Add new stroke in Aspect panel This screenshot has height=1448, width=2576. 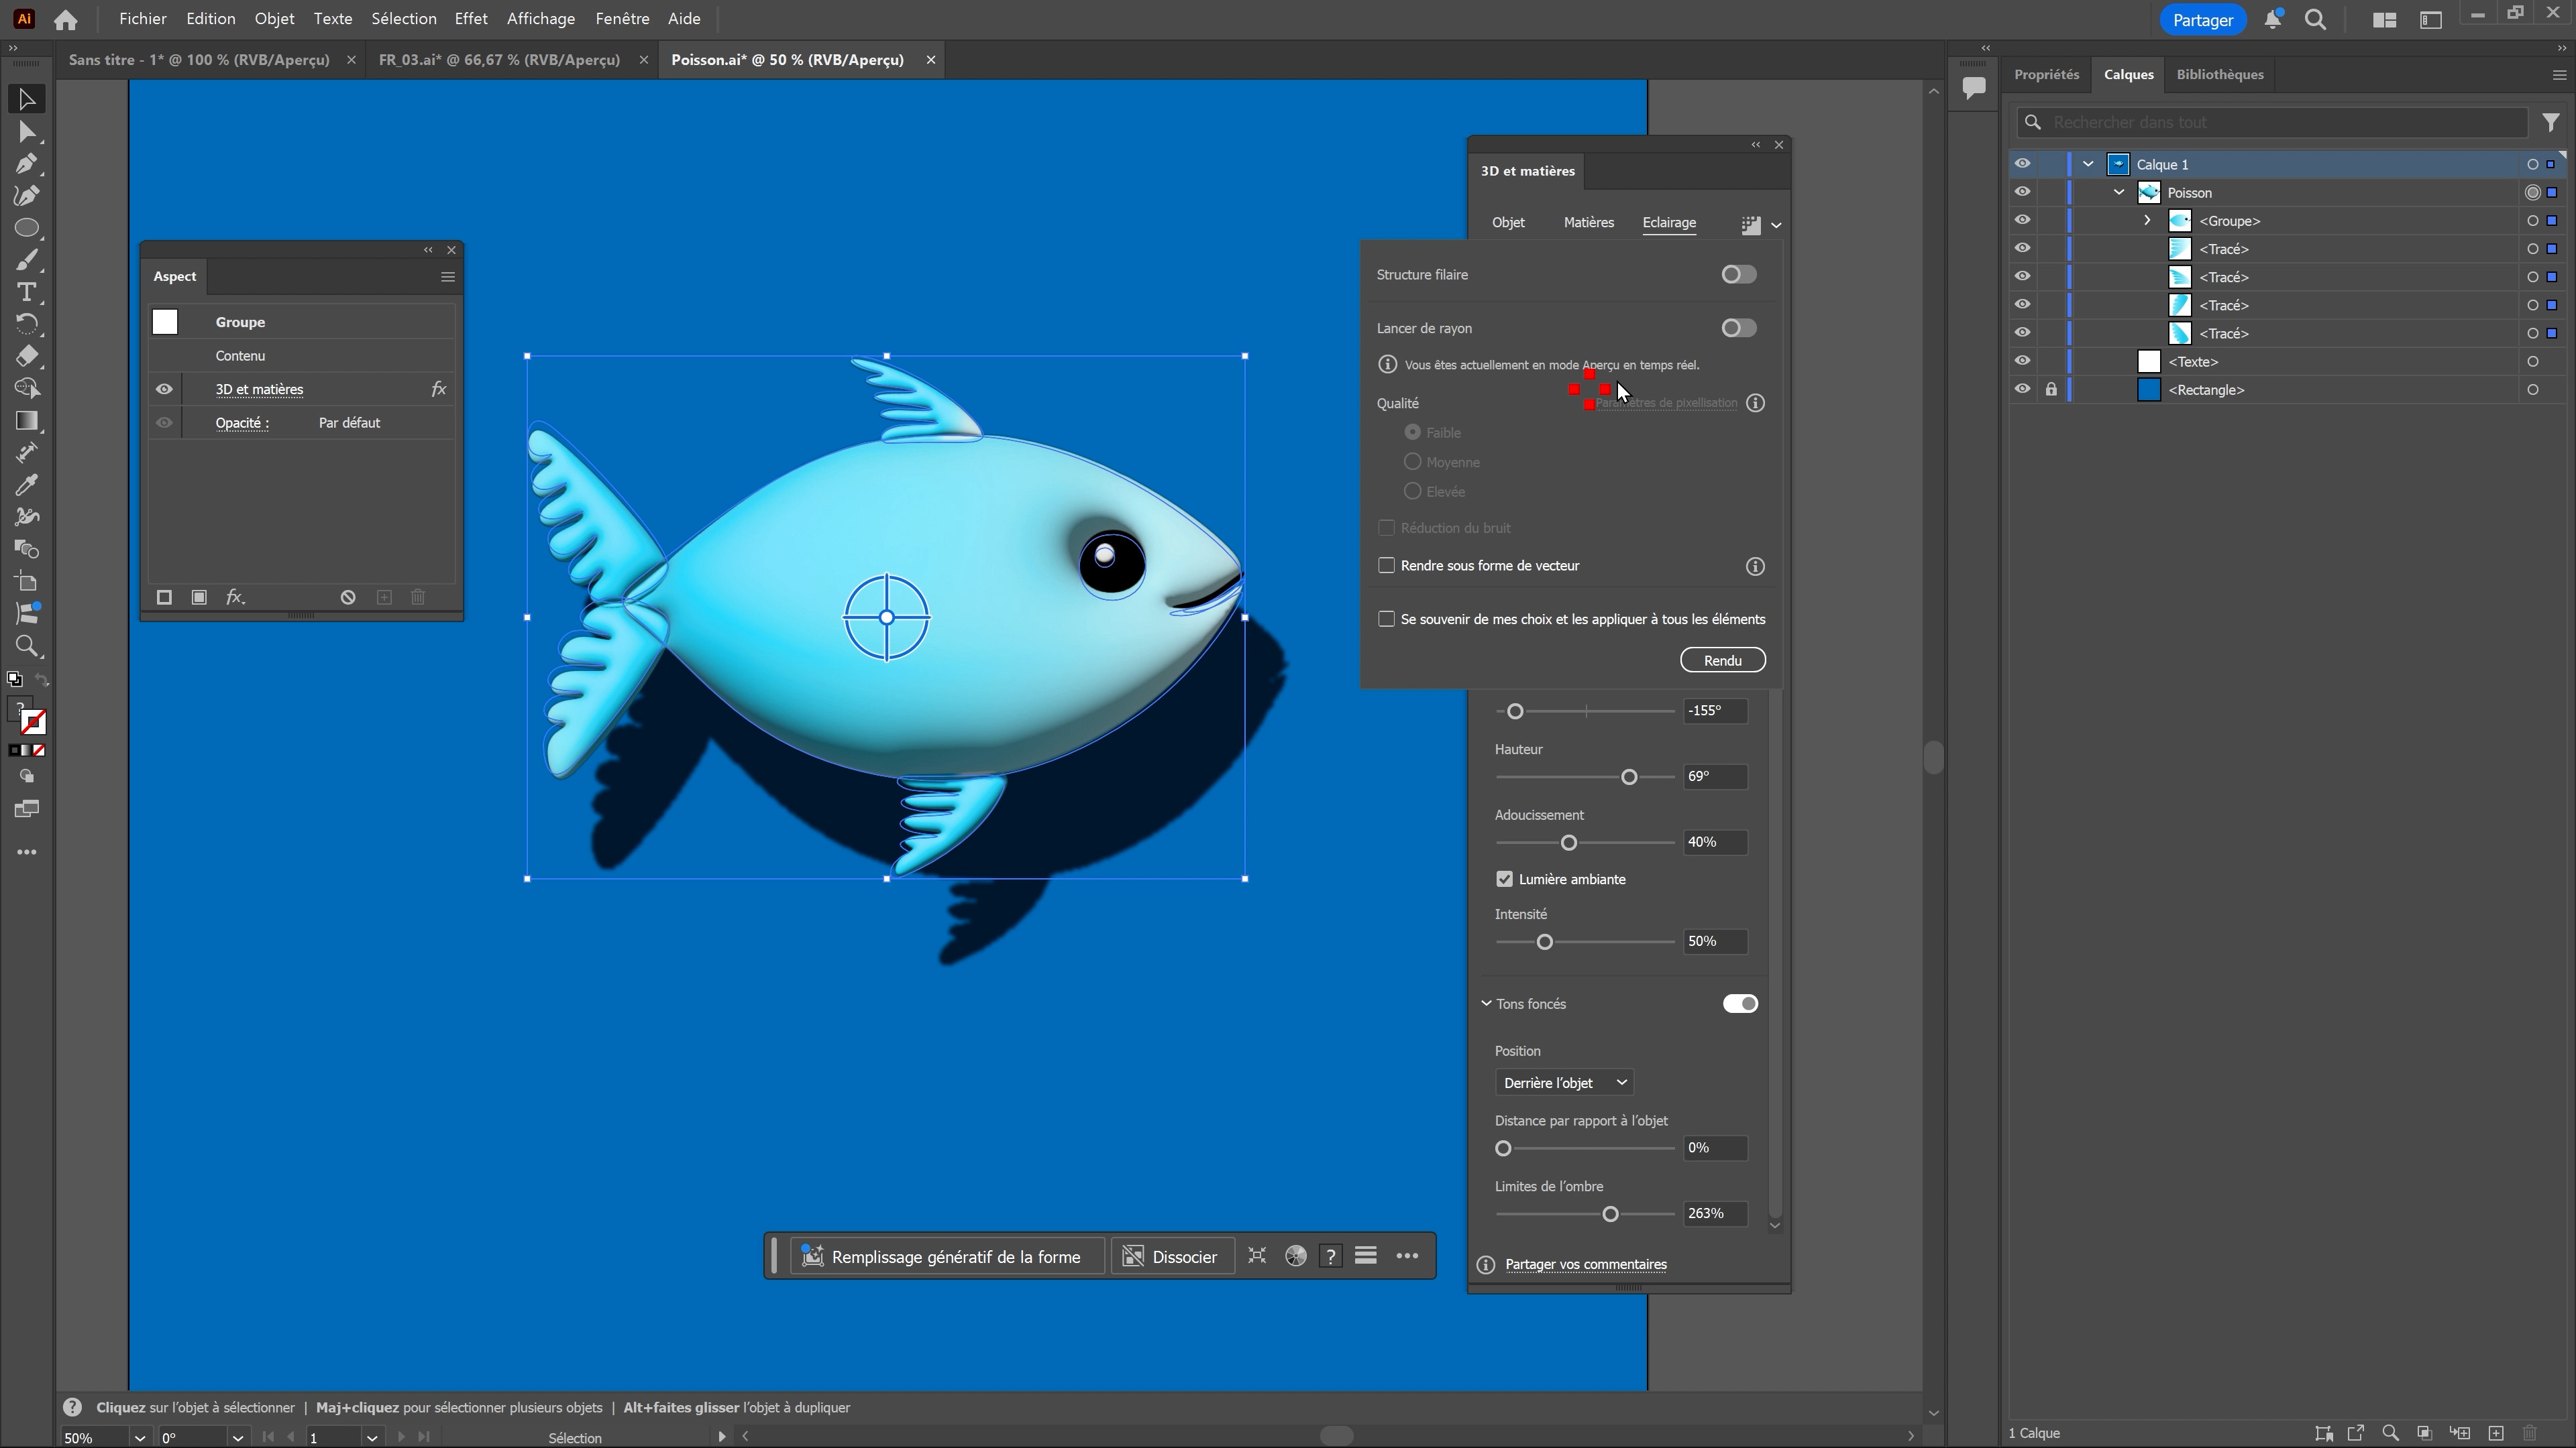pyautogui.click(x=164, y=597)
